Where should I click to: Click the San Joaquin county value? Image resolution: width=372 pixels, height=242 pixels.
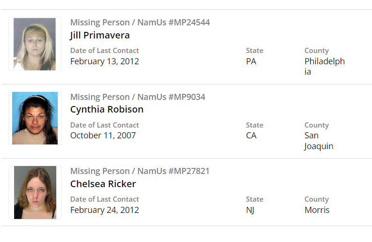(319, 141)
